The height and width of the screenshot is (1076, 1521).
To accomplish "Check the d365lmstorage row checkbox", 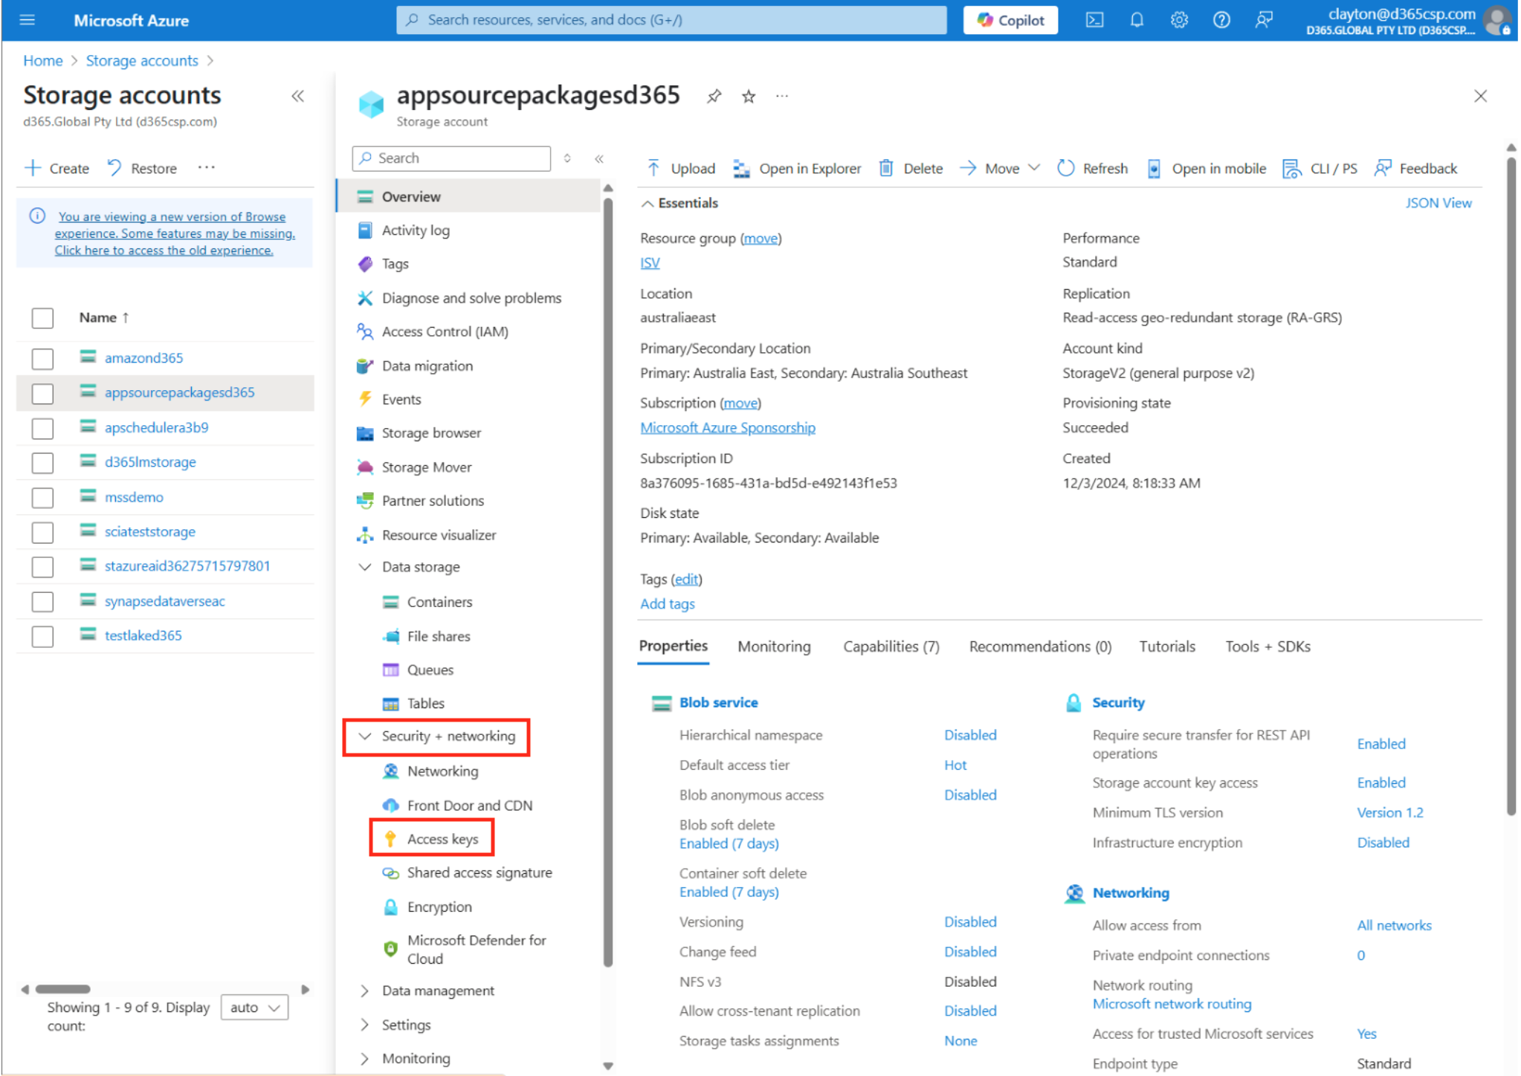I will pyautogui.click(x=42, y=463).
